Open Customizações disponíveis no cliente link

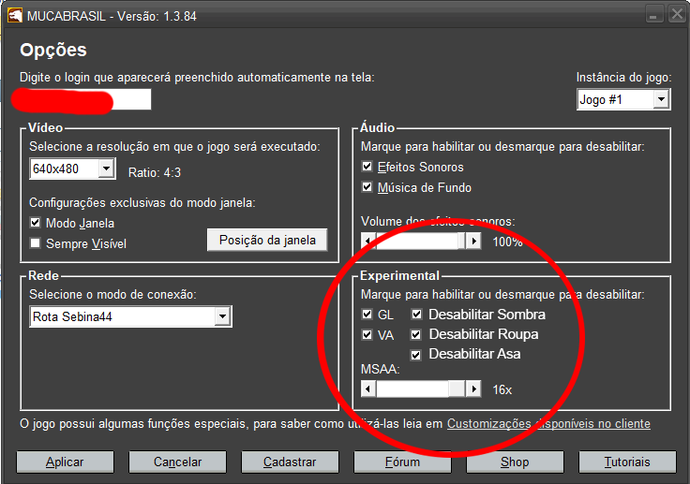point(548,424)
